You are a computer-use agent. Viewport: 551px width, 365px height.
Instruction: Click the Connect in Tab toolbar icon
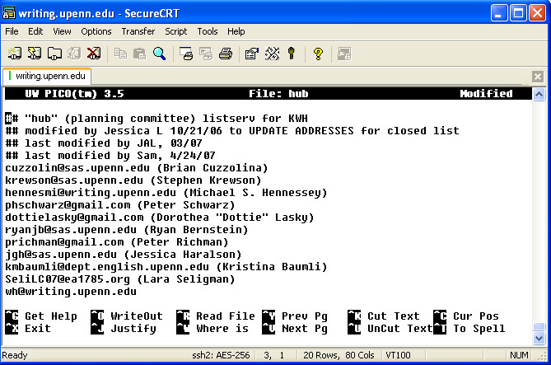point(54,54)
